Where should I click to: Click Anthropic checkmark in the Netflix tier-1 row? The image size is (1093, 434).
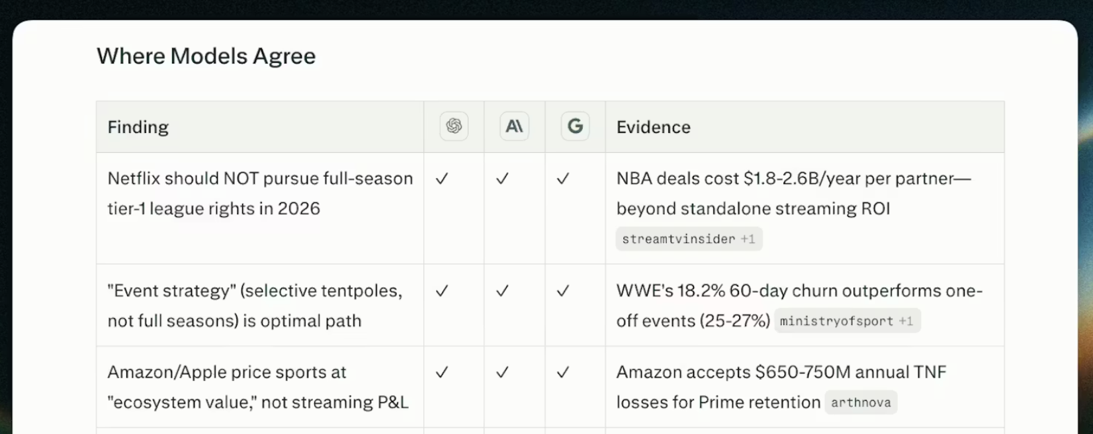click(502, 179)
